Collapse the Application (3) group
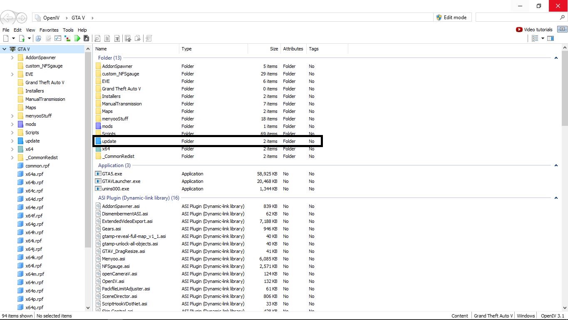The height and width of the screenshot is (320, 568). point(556,165)
